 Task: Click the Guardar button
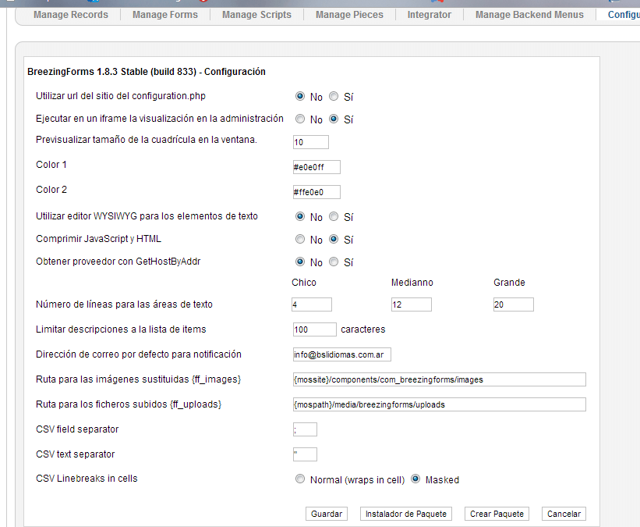point(327,514)
